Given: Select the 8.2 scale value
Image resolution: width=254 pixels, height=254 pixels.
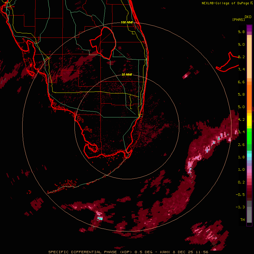Looking at the screenshot, I should (241, 57).
